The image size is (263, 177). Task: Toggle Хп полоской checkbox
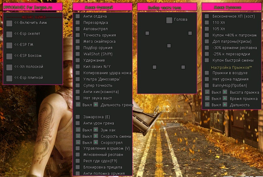tap(9, 67)
